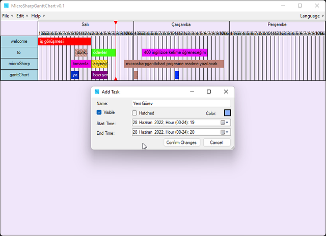Click the Add Task dialog window icon
This screenshot has height=236, width=326.
(97, 92)
